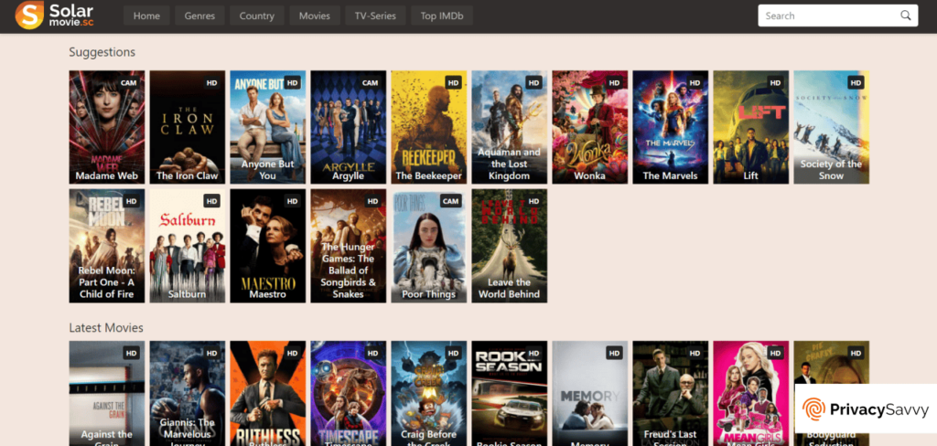
Task: Click the HD badge on Lift
Action: click(x=776, y=83)
